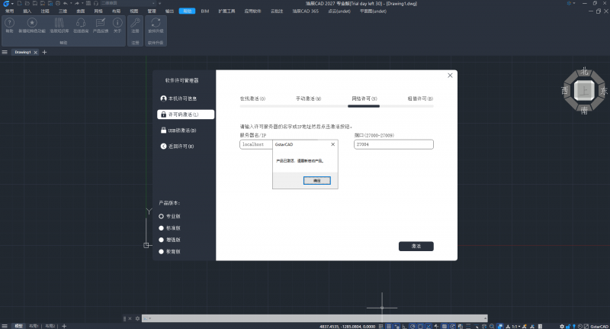
Task: Expand command line history arrow
Action: tap(485, 318)
